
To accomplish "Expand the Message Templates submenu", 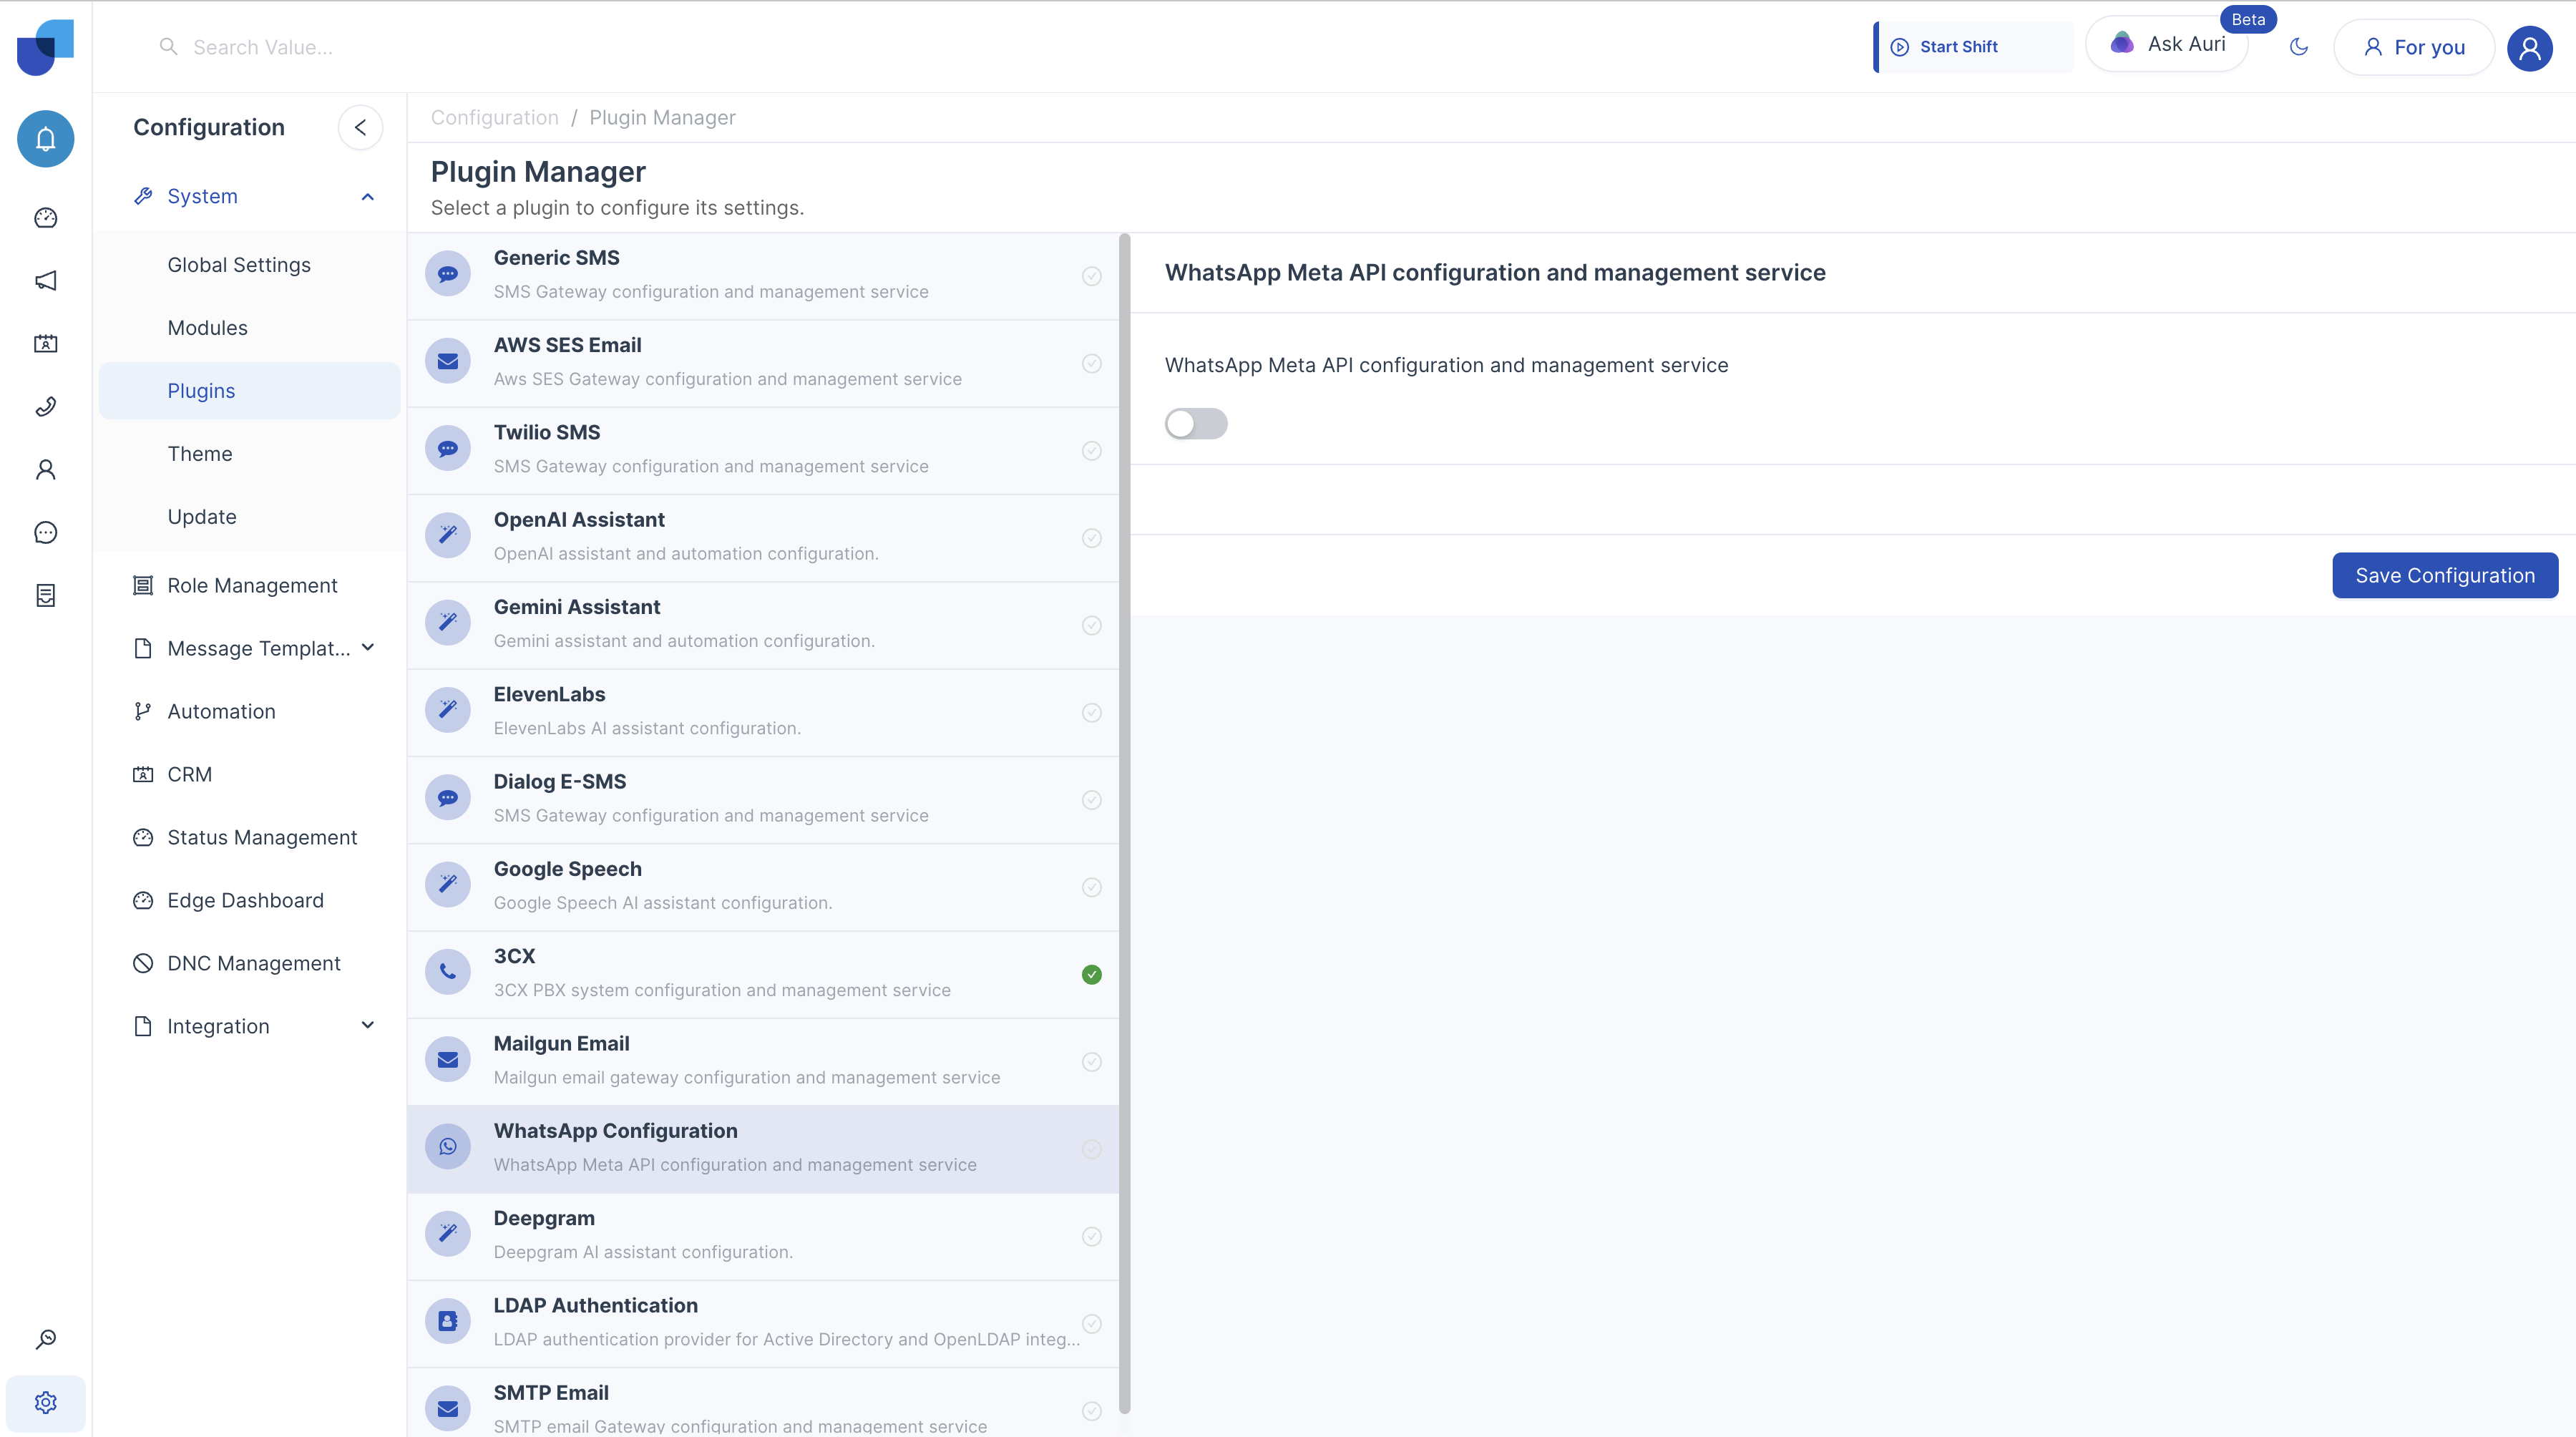I will [368, 648].
